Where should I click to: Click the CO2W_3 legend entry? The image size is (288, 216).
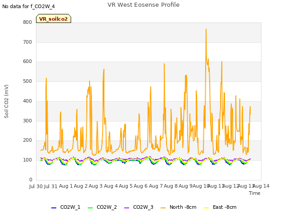tap(139, 207)
